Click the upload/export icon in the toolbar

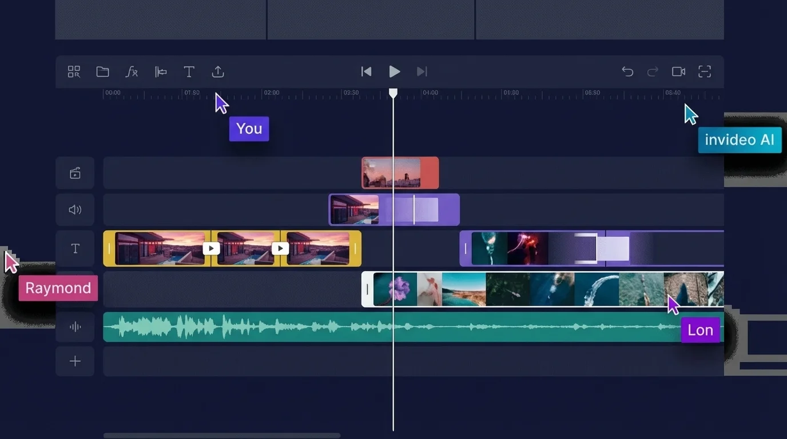(217, 71)
